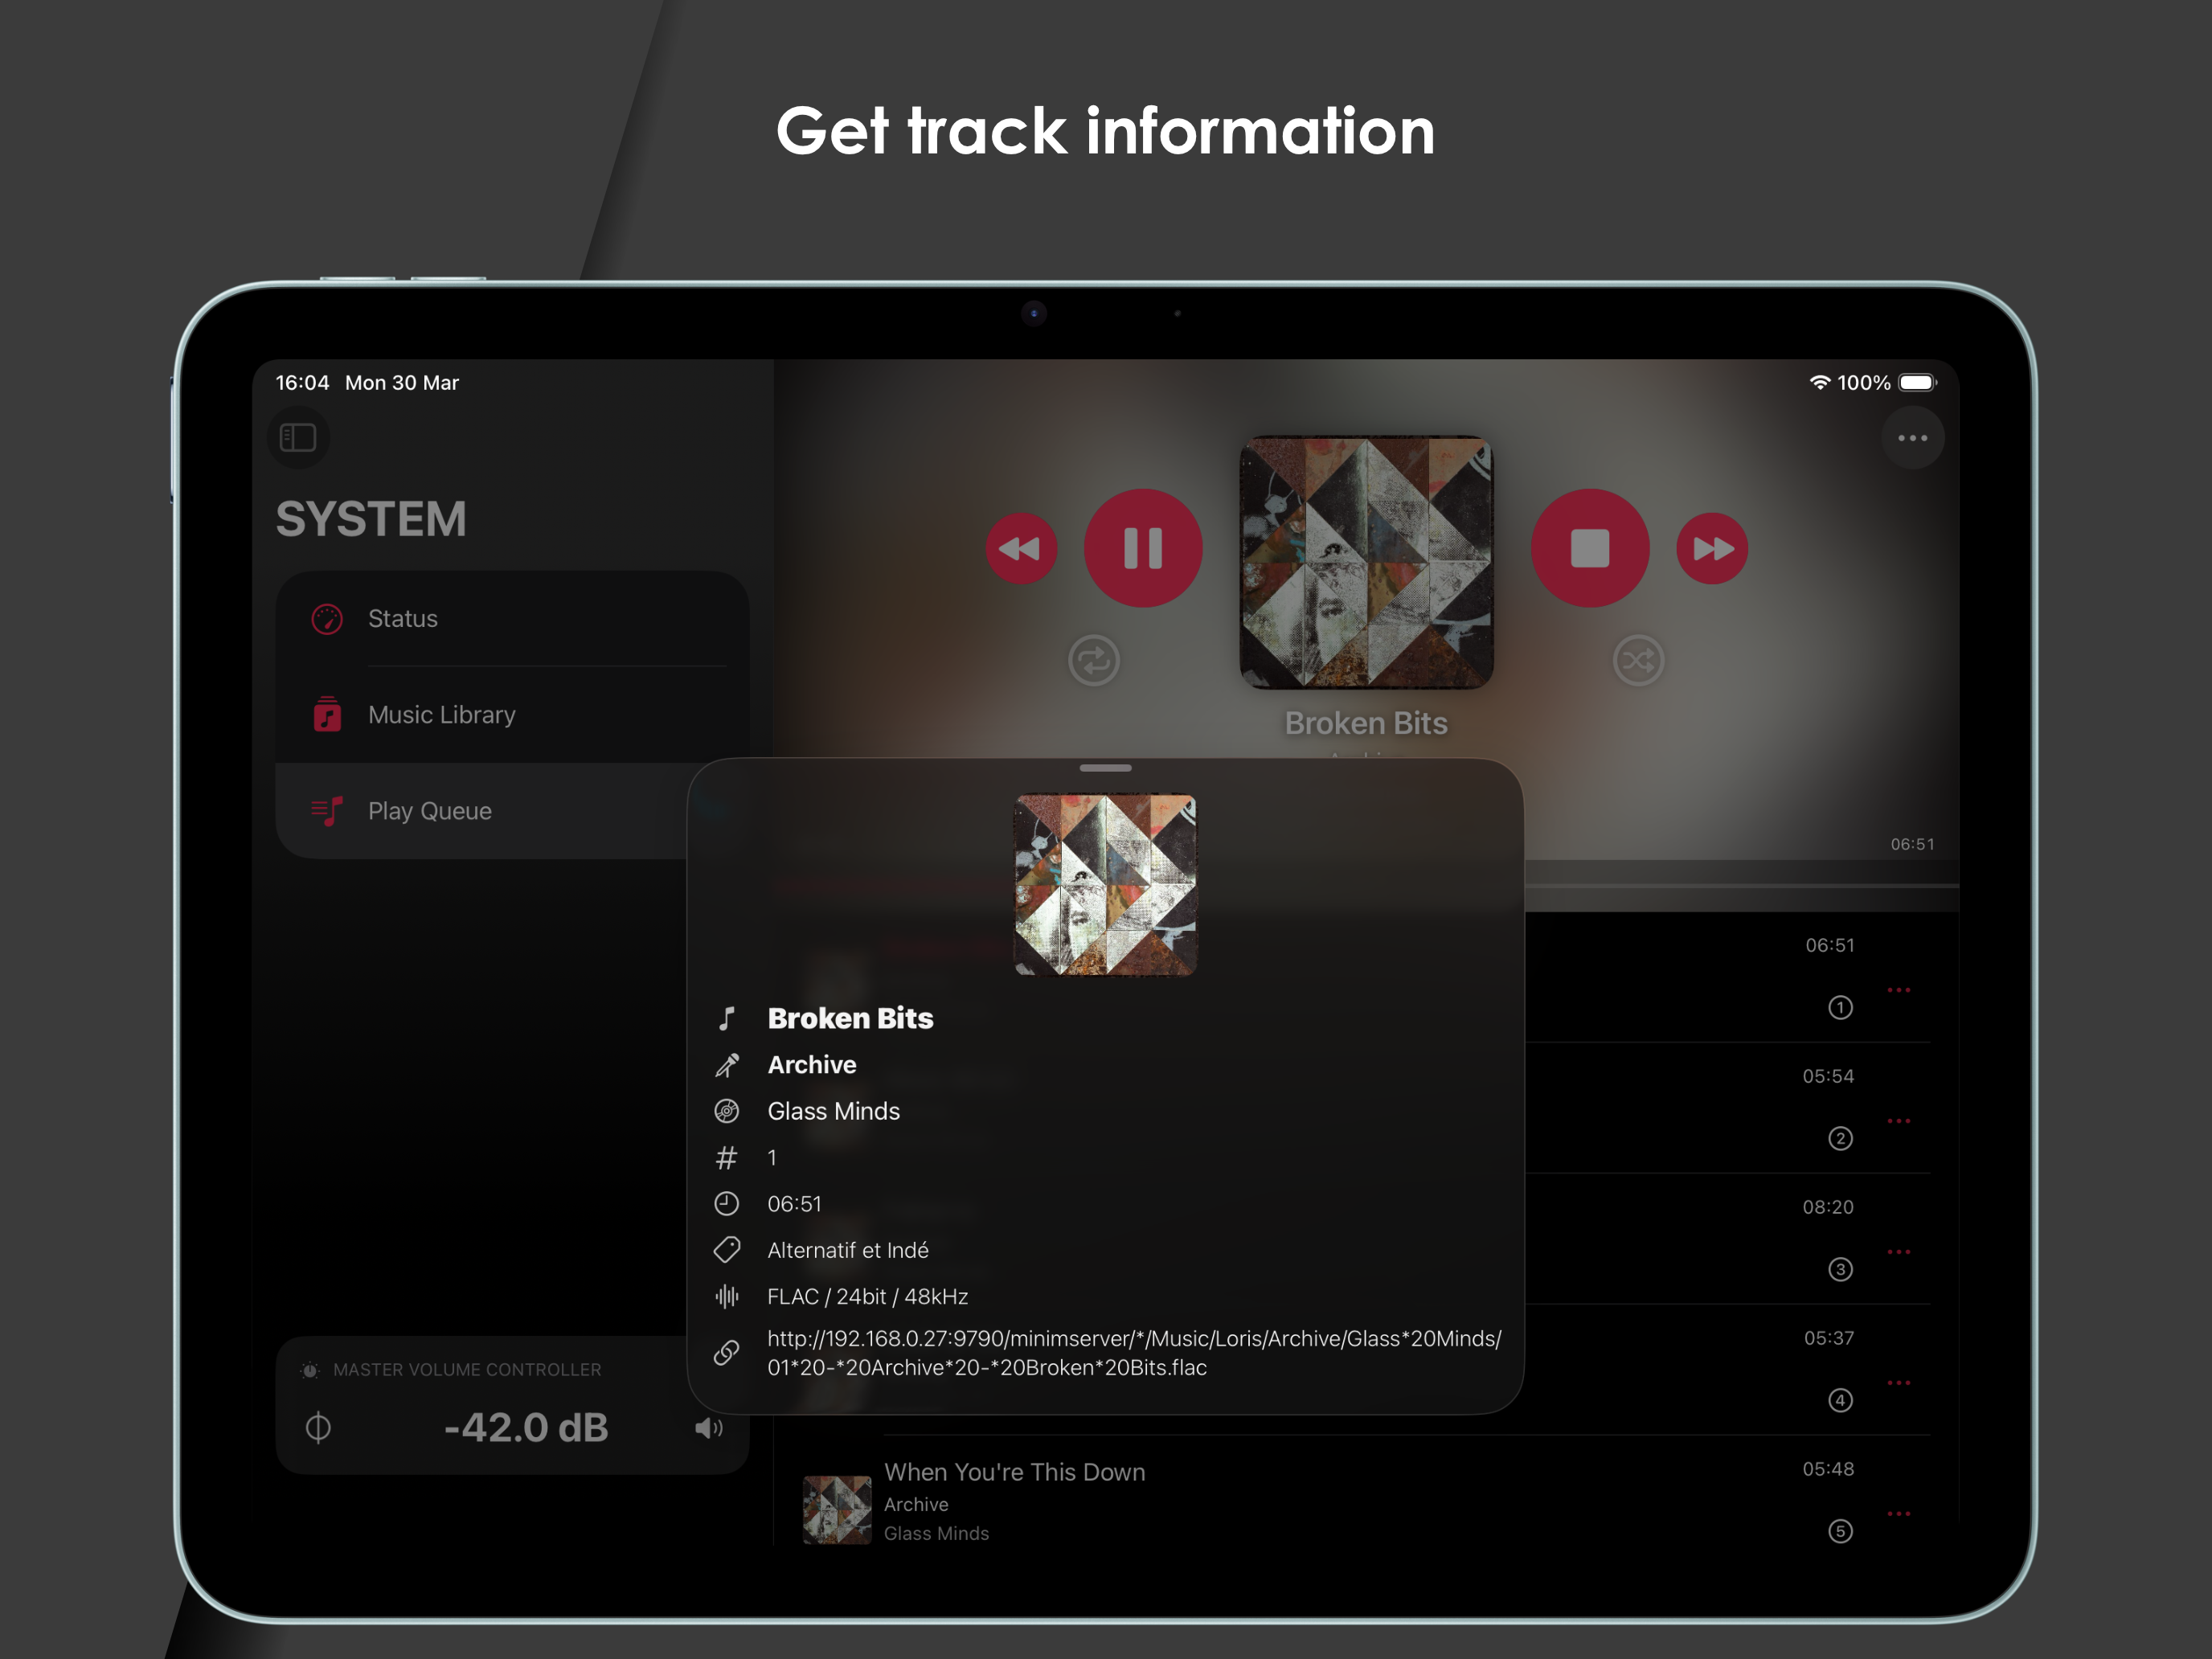The image size is (2212, 1659).
Task: Click the Broken Bits title in popup
Action: pos(850,1018)
